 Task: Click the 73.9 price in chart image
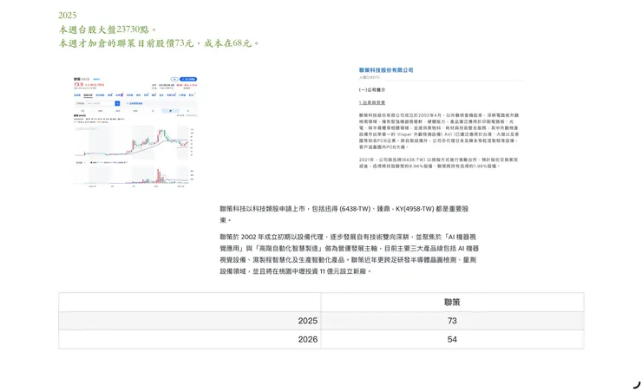coord(78,84)
